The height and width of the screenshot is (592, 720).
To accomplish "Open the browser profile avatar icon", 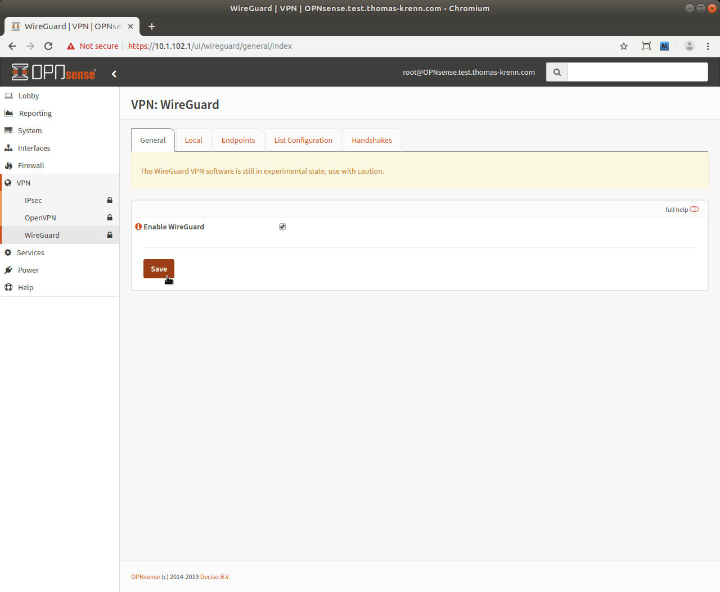I will click(x=689, y=46).
